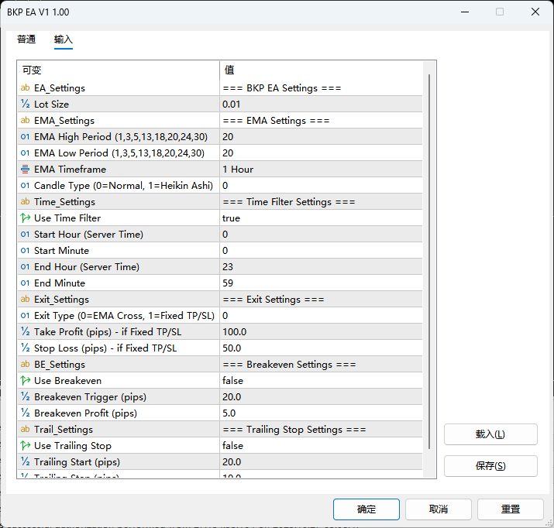Viewport: 554px width, 528px height.
Task: Click the string icon beside EA_Settings
Action: (26, 88)
